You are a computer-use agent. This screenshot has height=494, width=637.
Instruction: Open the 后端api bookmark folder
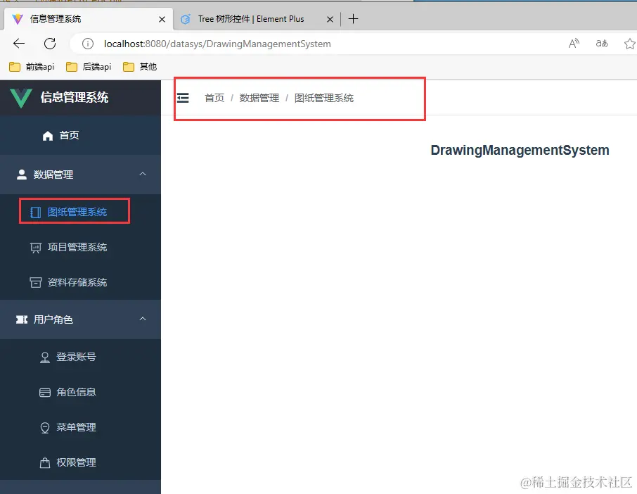[89, 67]
